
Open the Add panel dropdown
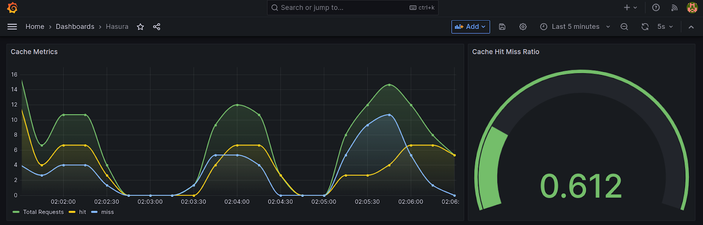pyautogui.click(x=471, y=27)
